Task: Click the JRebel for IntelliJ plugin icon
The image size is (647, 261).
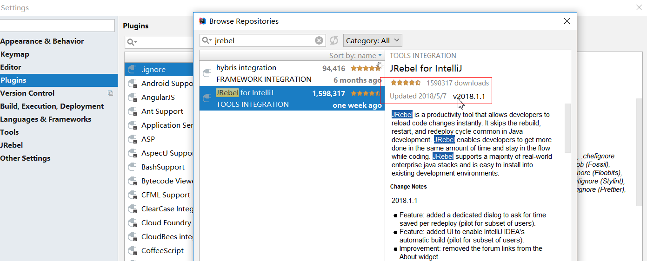Action: click(207, 98)
